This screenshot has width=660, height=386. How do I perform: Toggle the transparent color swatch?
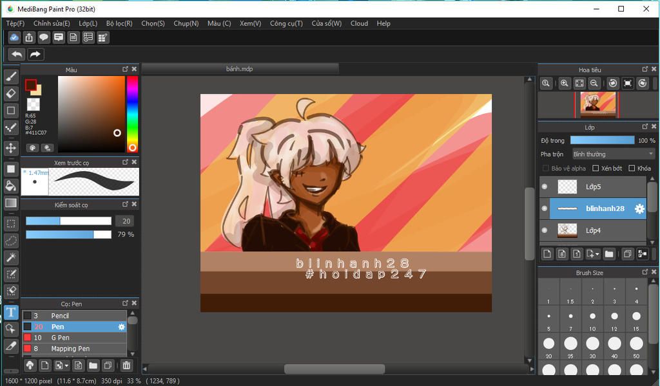click(34, 104)
